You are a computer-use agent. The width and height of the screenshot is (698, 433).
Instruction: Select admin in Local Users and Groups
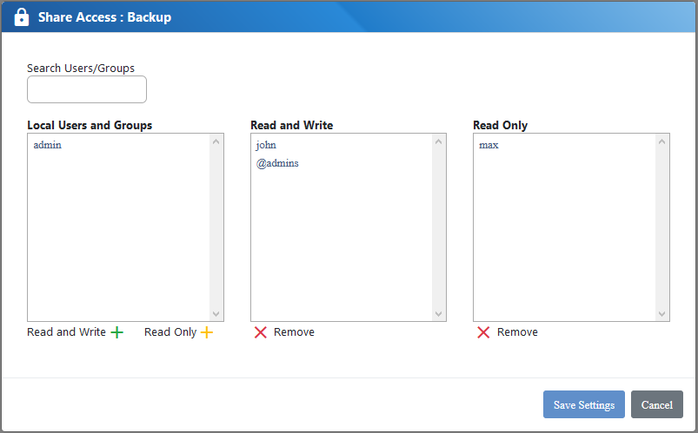tap(48, 145)
